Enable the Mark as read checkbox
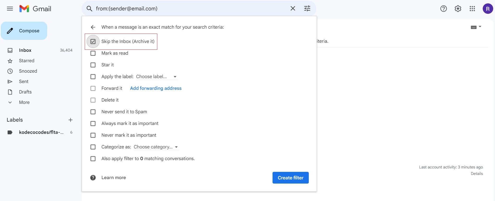This screenshot has height=201, width=495. [93, 53]
